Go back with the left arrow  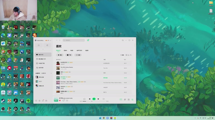tap(57, 40)
